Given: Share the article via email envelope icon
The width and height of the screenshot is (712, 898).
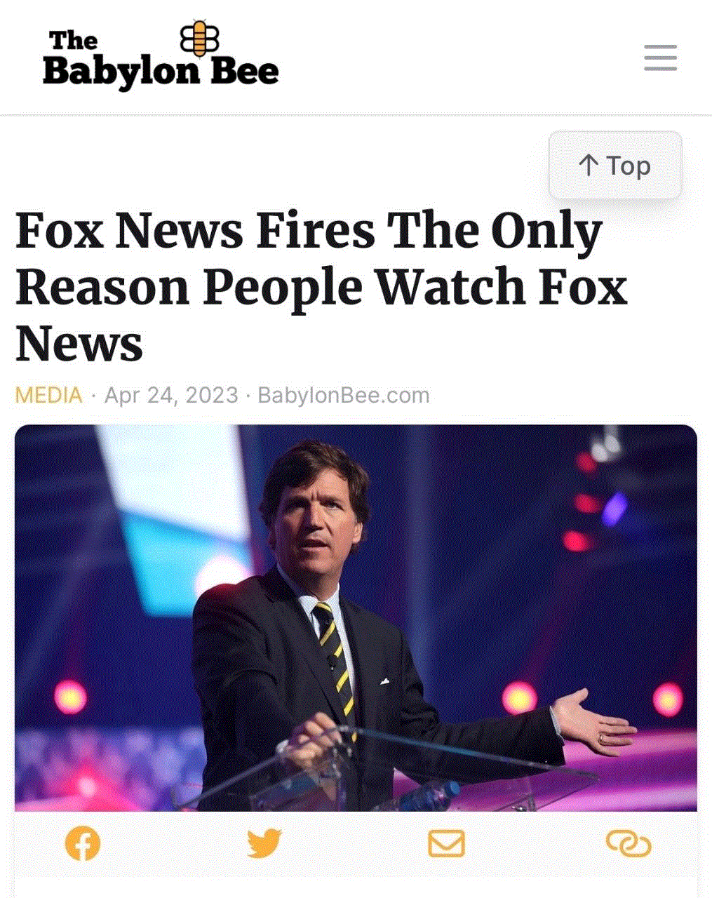Looking at the screenshot, I should (x=446, y=843).
